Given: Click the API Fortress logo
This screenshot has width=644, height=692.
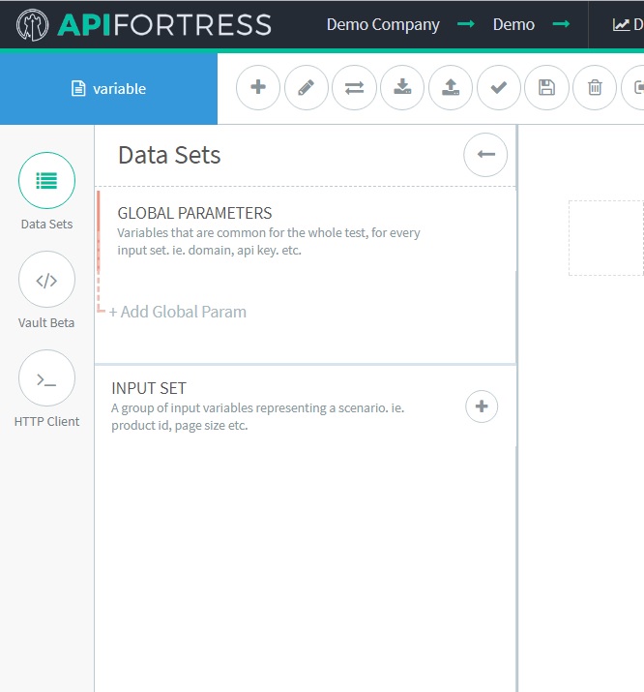Looking at the screenshot, I should pyautogui.click(x=144, y=24).
